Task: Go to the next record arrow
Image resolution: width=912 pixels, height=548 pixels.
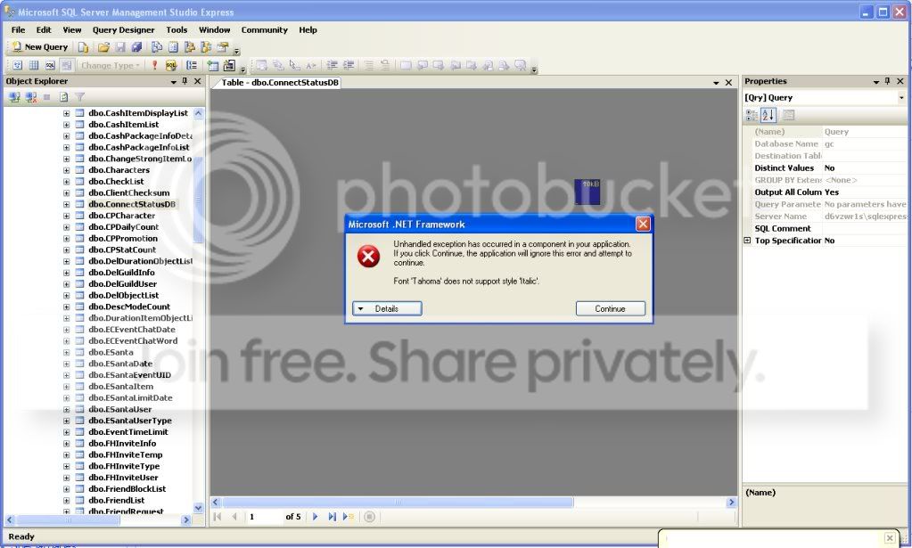Action: (315, 517)
